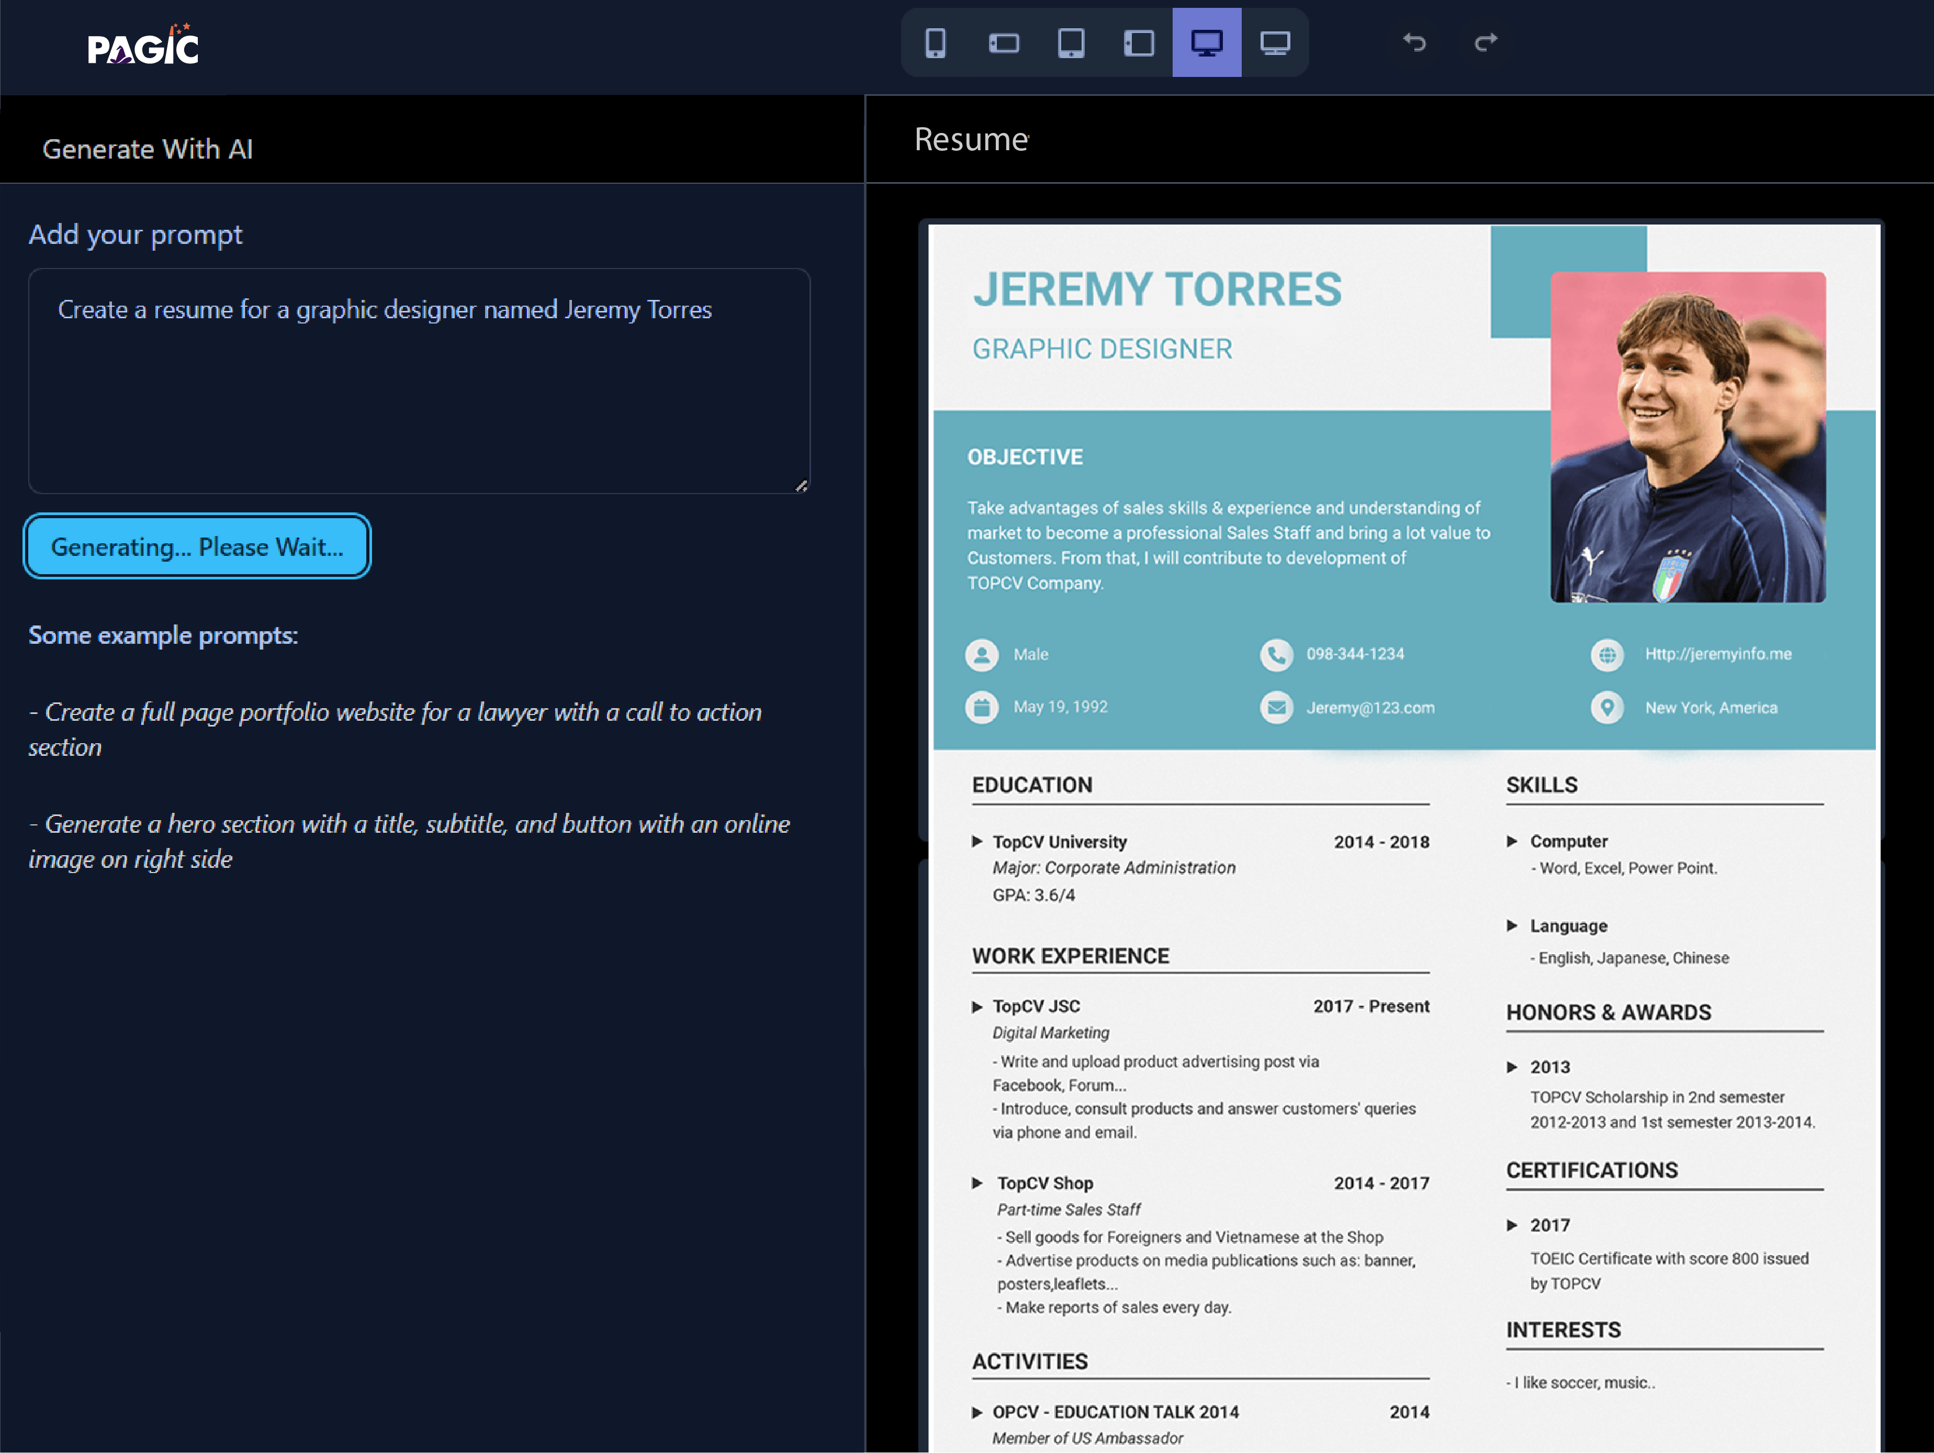Open the Pagic logo home

tap(143, 46)
